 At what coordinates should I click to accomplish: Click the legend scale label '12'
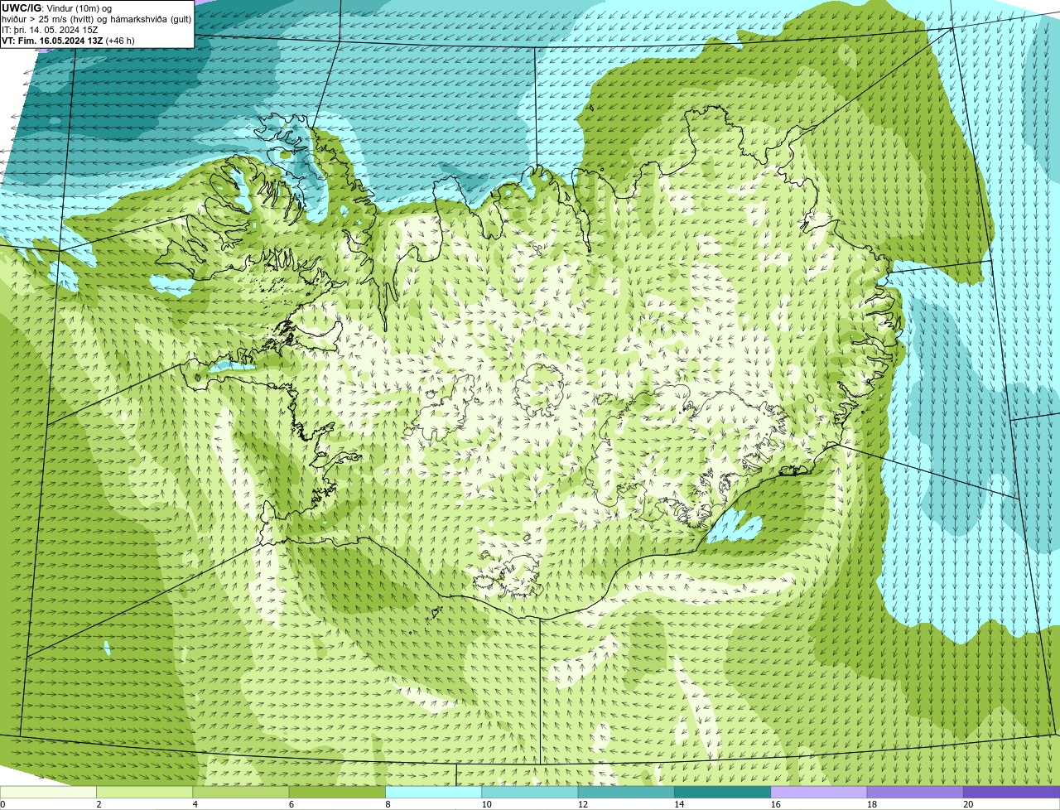pos(583,804)
